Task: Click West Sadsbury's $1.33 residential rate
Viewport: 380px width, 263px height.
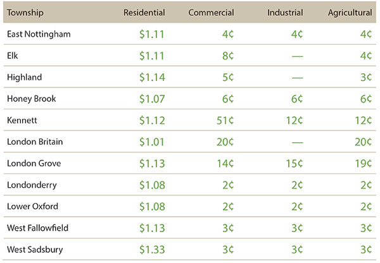Action: tap(152, 250)
